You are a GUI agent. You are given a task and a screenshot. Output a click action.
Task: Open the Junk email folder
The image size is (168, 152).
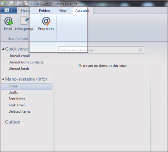pyautogui.click(x=17, y=105)
